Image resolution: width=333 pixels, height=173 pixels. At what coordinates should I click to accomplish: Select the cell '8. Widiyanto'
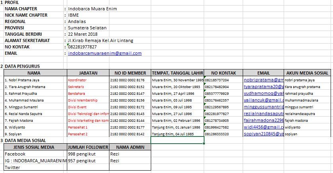pos(35,127)
